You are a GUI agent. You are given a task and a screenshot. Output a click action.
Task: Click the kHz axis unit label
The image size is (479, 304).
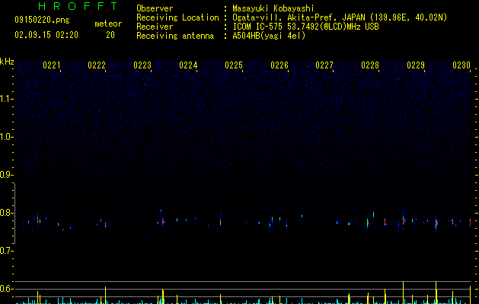point(7,62)
